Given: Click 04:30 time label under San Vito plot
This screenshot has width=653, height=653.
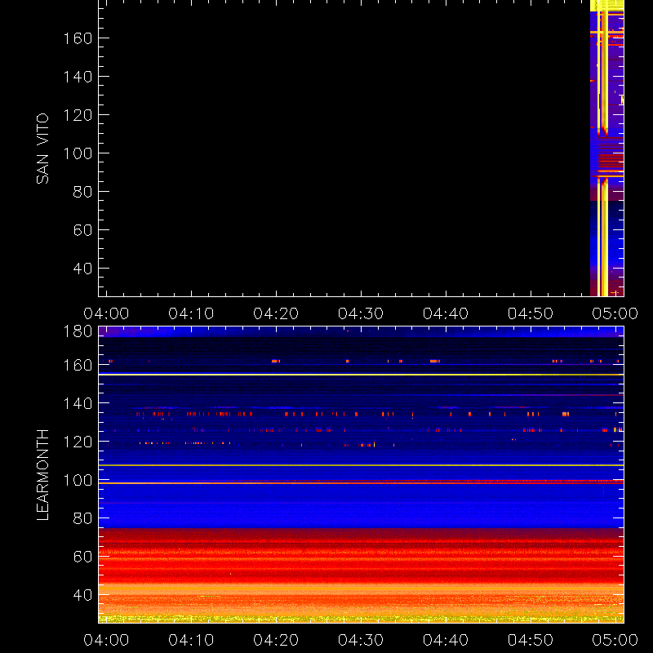Looking at the screenshot, I should pos(361,313).
